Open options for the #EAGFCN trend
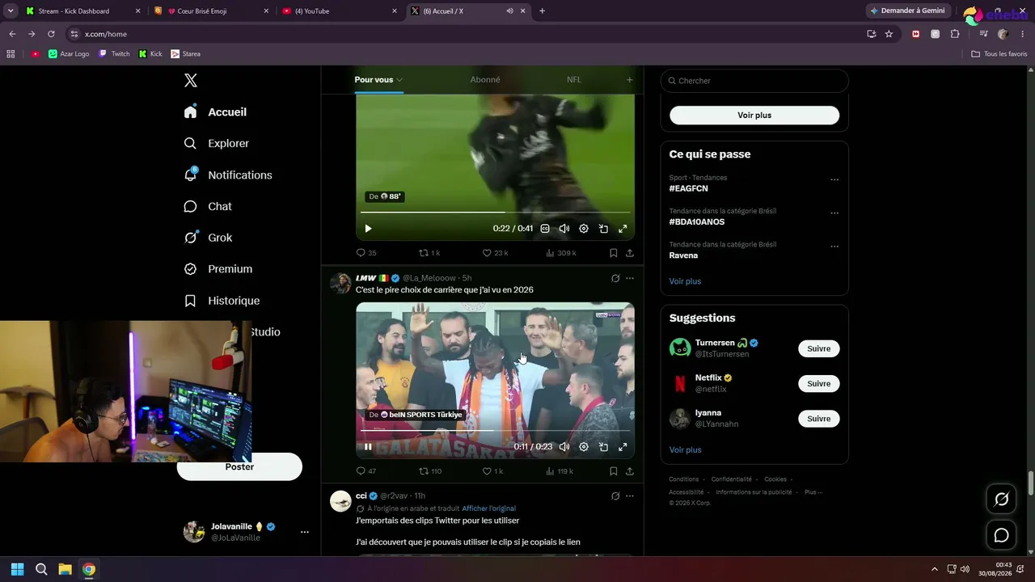Image resolution: width=1035 pixels, height=582 pixels. (x=834, y=179)
